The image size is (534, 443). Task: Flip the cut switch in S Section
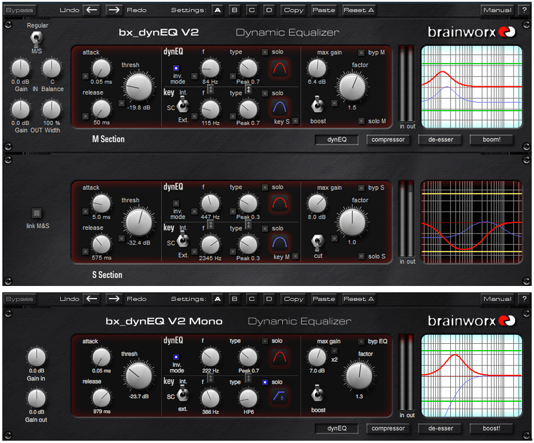[317, 241]
